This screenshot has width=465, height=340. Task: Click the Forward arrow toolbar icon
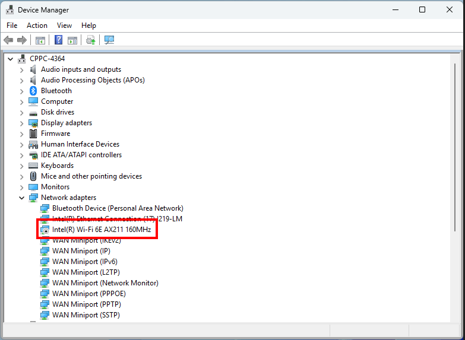coord(22,40)
